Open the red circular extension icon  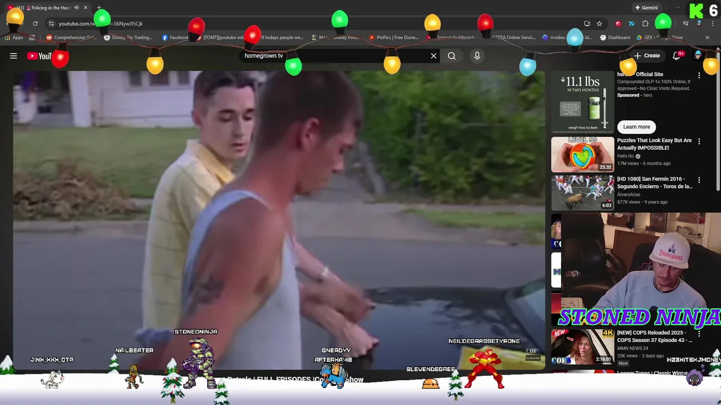pos(618,24)
